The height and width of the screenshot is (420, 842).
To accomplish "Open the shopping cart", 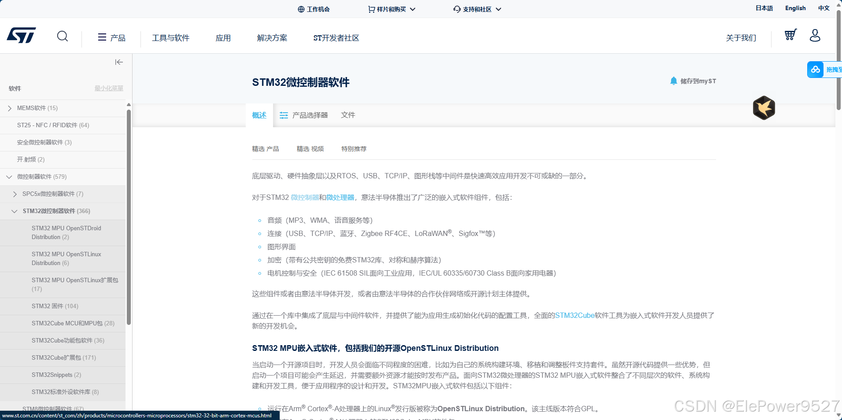I will pos(790,35).
